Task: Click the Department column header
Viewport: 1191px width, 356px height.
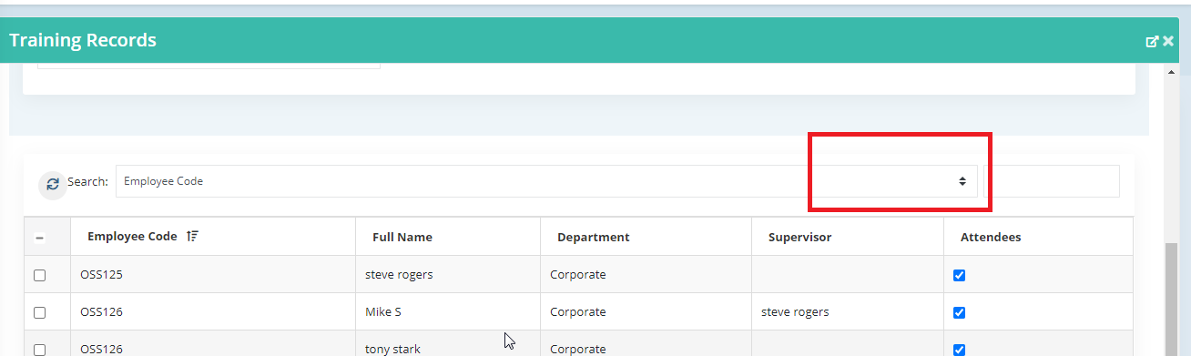Action: [593, 237]
